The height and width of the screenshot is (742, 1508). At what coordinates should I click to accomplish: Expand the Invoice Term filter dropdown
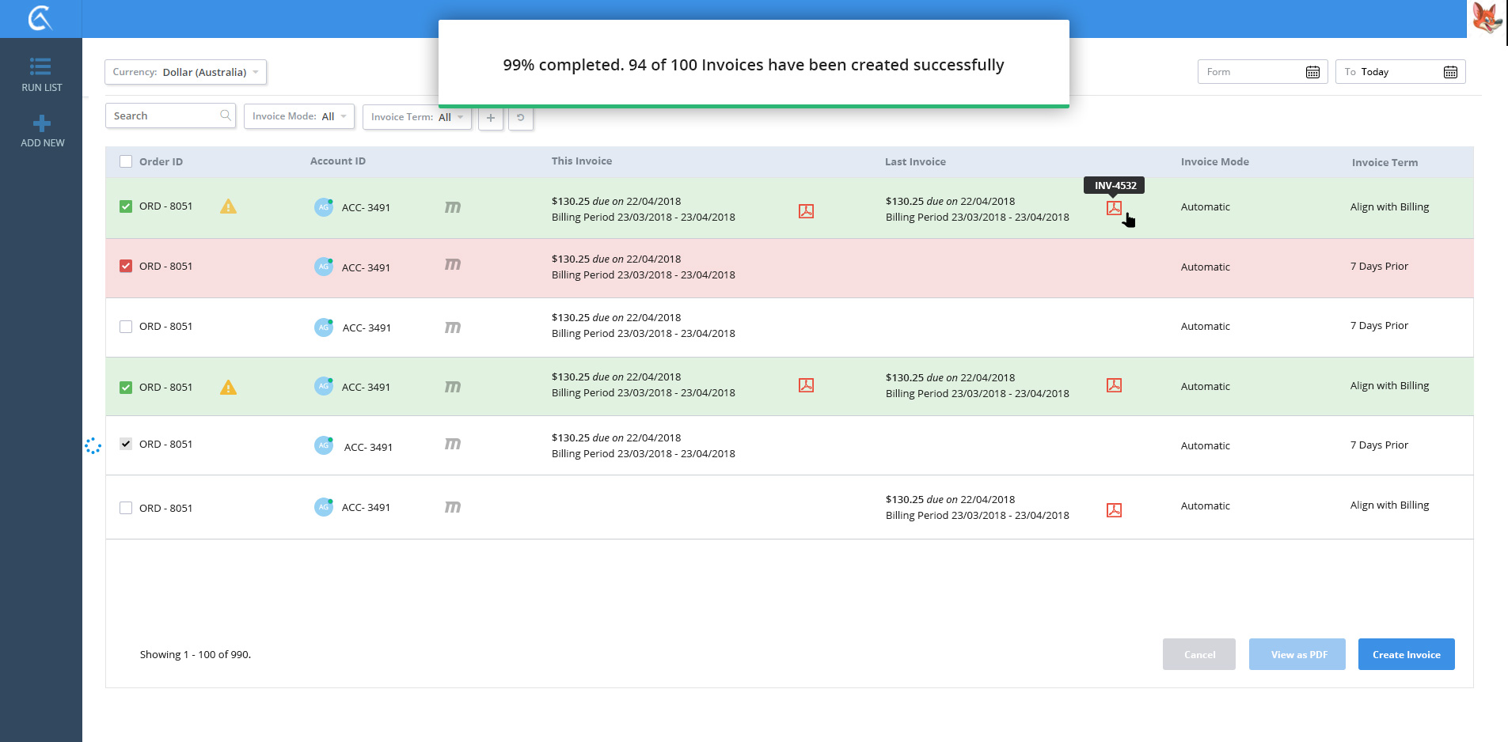pyautogui.click(x=416, y=117)
